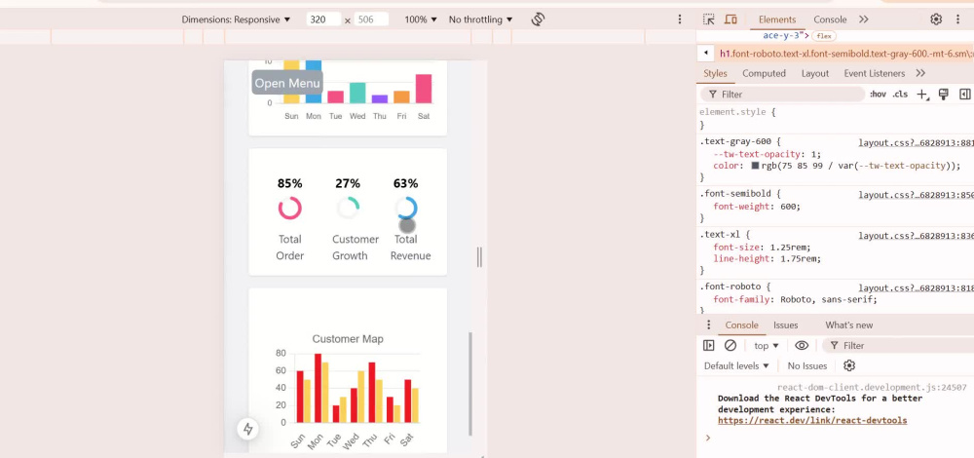Show more DevTools tabs chevron

coord(863,19)
